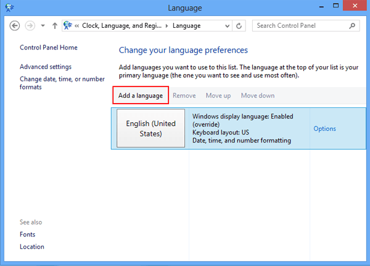Viewport: 370px width, 266px height.
Task: Select the English (United States) language tile
Action: click(151, 128)
